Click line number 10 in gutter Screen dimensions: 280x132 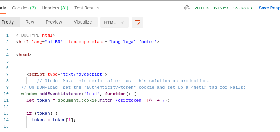pos(6,94)
